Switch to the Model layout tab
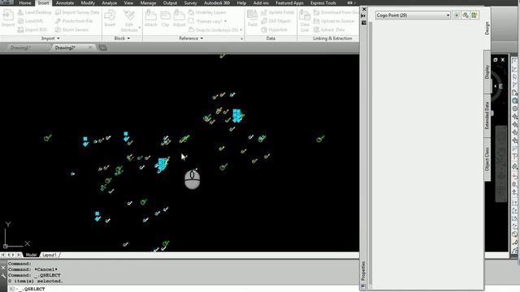The width and height of the screenshot is (520, 292). [x=31, y=255]
